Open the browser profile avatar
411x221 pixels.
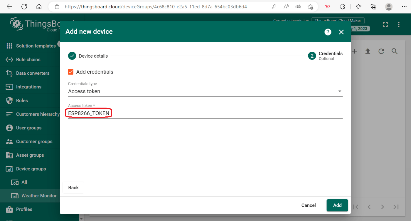point(389,6)
